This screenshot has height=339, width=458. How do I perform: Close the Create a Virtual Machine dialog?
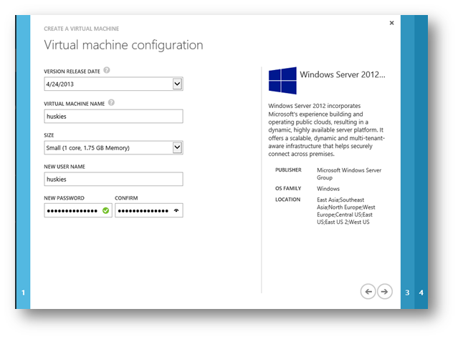click(391, 23)
